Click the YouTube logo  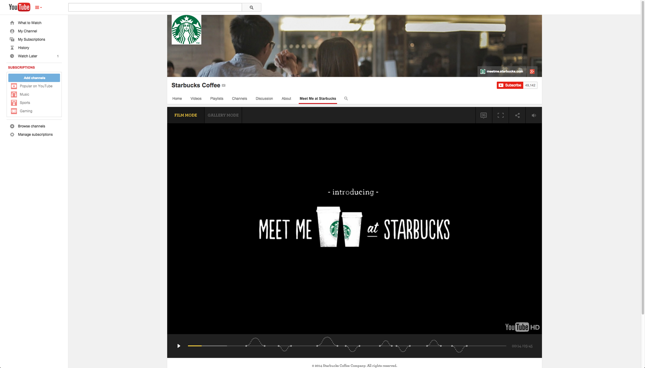(x=19, y=7)
